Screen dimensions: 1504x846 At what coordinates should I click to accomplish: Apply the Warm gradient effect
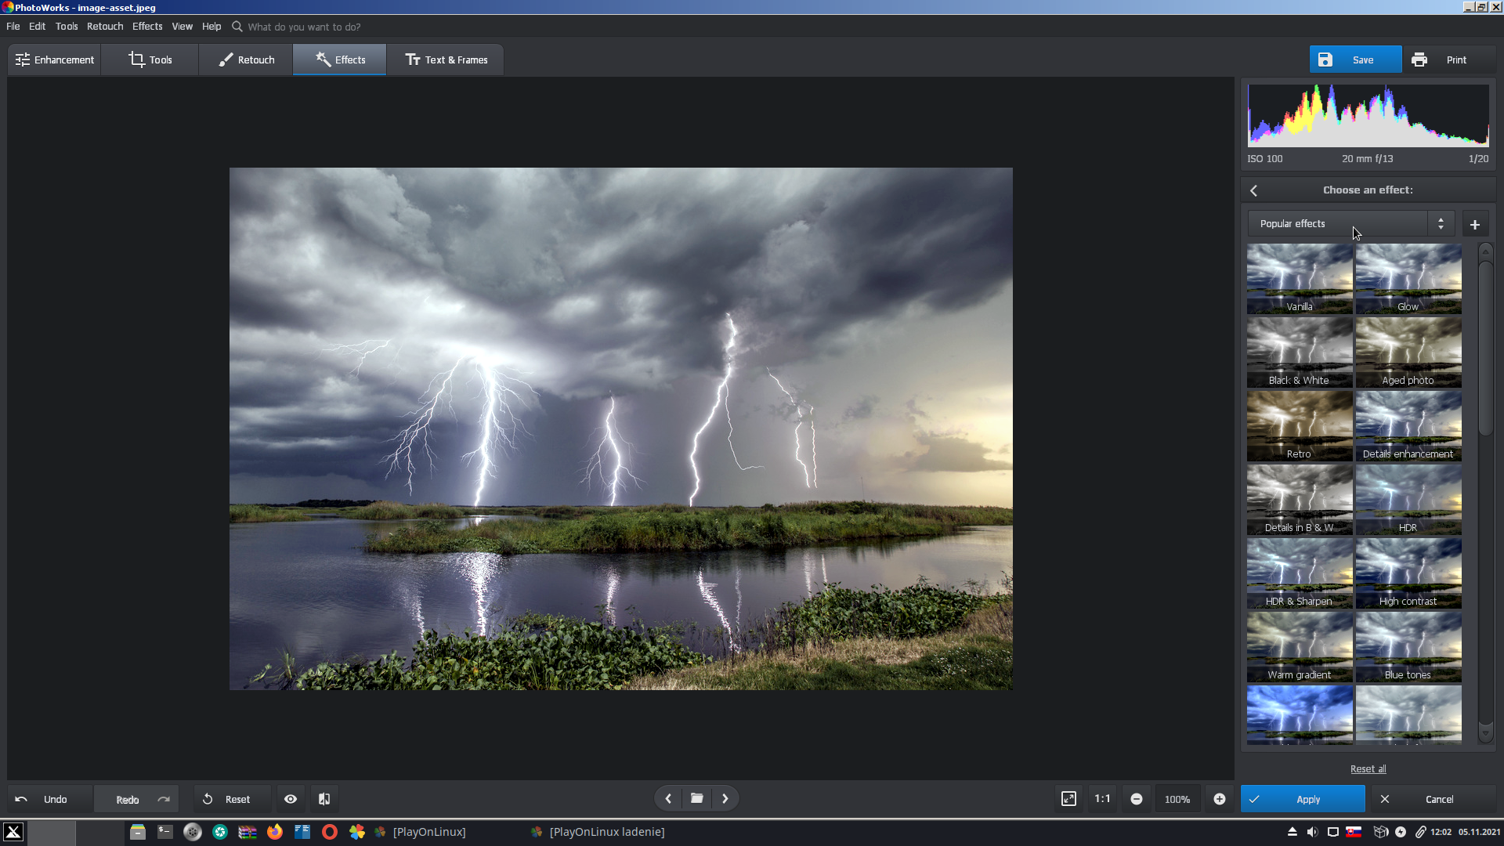pos(1300,647)
